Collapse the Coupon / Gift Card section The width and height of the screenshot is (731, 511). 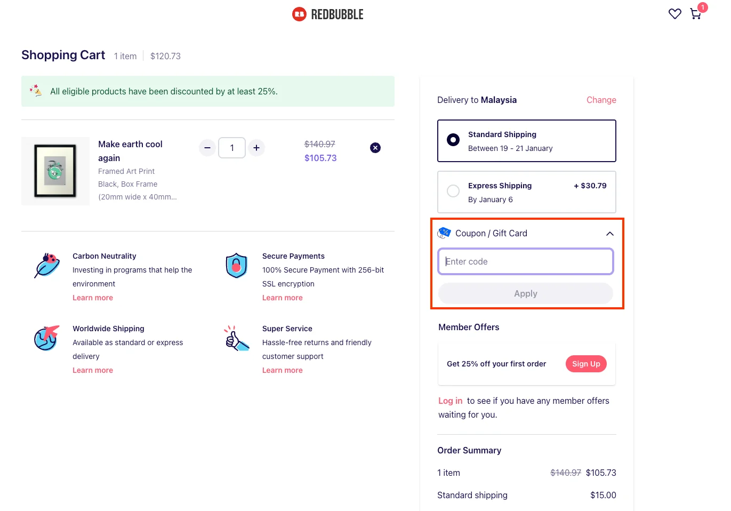[609, 234]
